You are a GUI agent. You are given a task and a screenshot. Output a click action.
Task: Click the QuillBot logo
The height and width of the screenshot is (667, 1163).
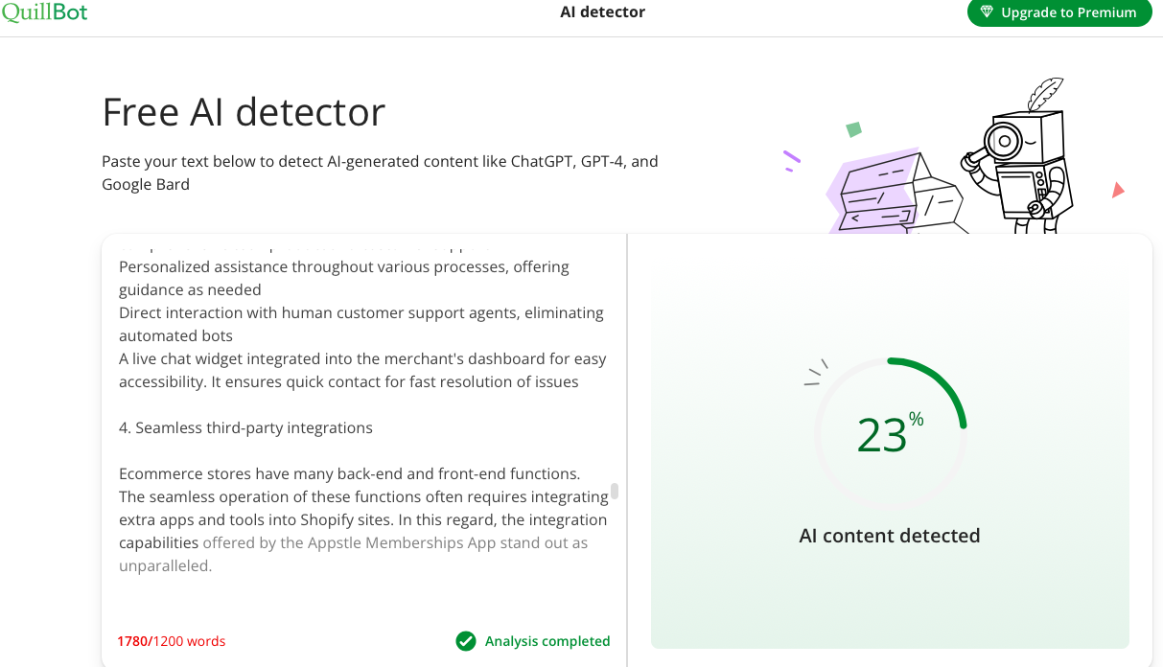[44, 12]
